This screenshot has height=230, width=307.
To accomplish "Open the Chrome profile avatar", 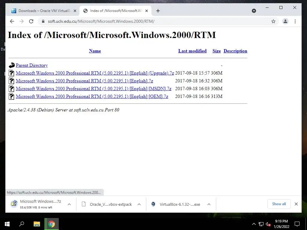I will [x=285, y=21].
